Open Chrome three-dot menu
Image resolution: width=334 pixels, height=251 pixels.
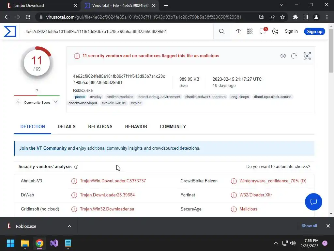click(x=327, y=17)
